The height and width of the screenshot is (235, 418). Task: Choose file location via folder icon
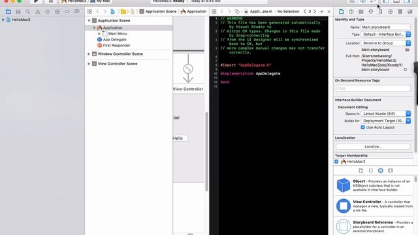407,50
